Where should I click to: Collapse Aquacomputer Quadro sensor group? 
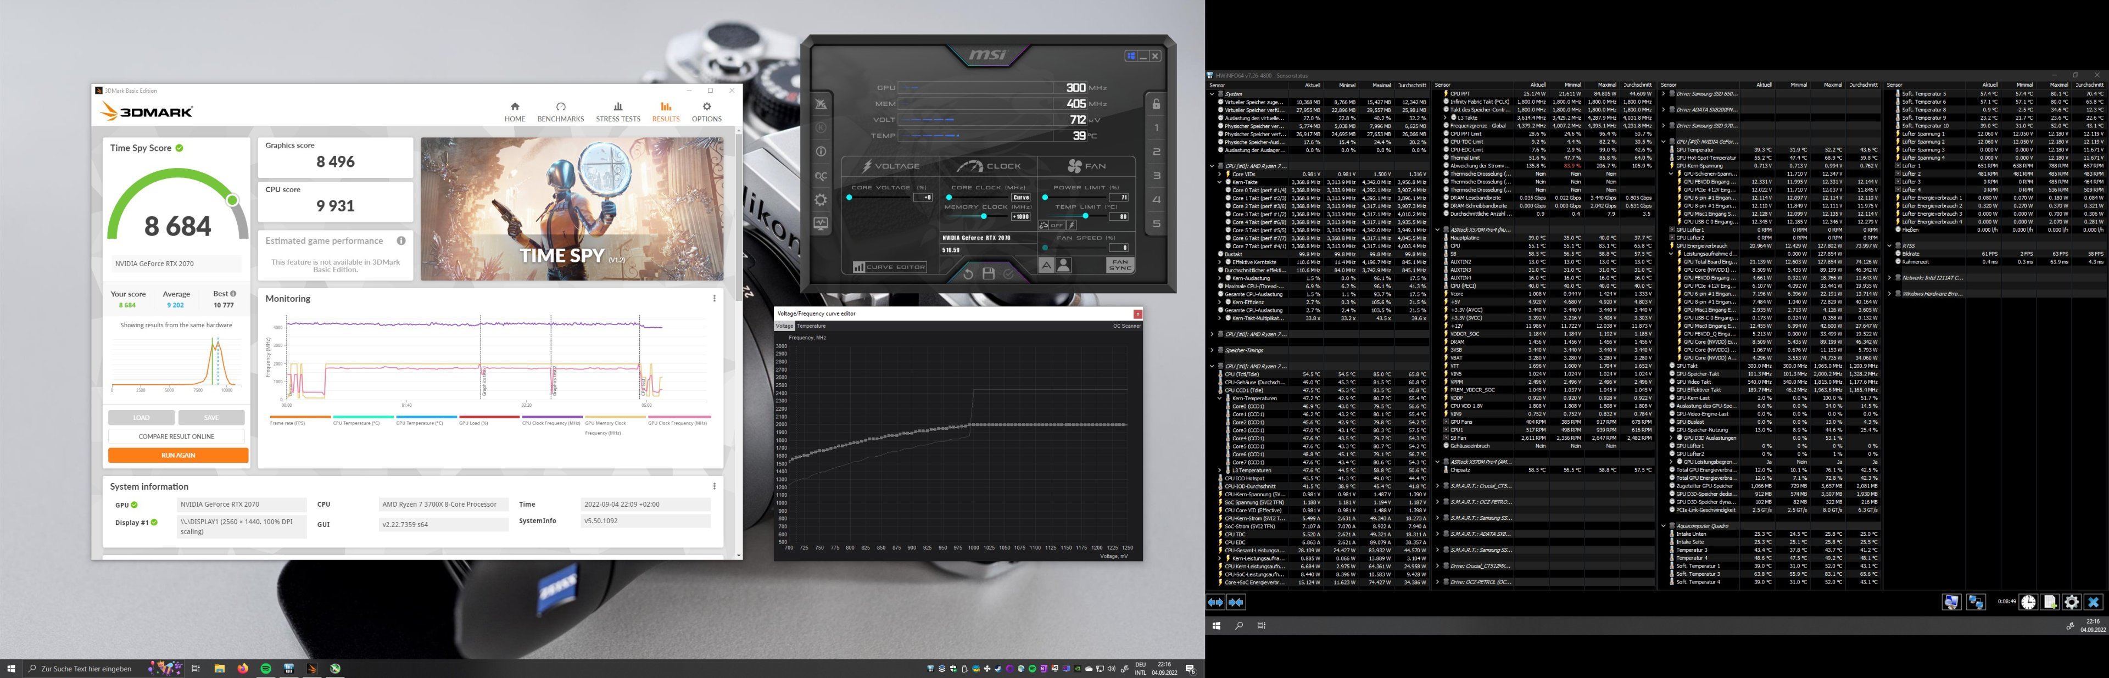pos(1664,526)
